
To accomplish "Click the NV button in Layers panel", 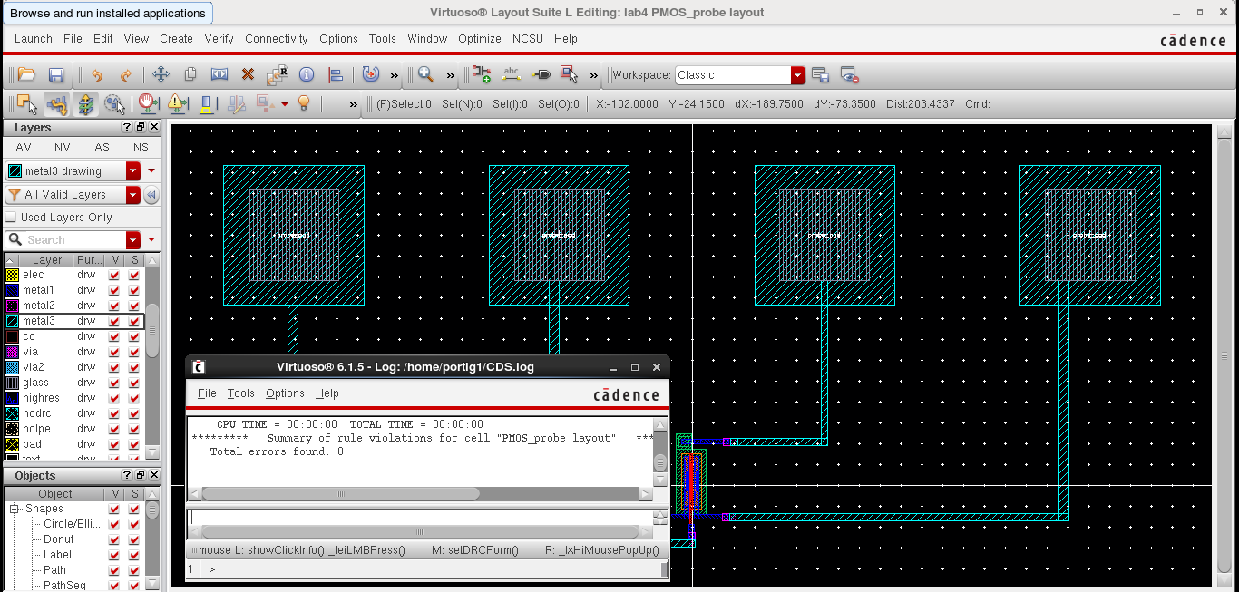I will click(62, 148).
